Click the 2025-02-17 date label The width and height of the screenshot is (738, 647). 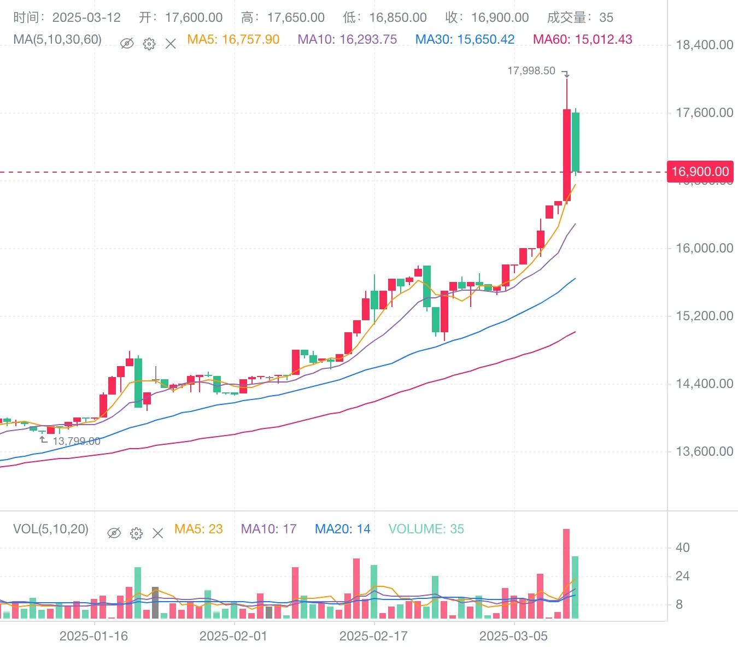click(372, 636)
